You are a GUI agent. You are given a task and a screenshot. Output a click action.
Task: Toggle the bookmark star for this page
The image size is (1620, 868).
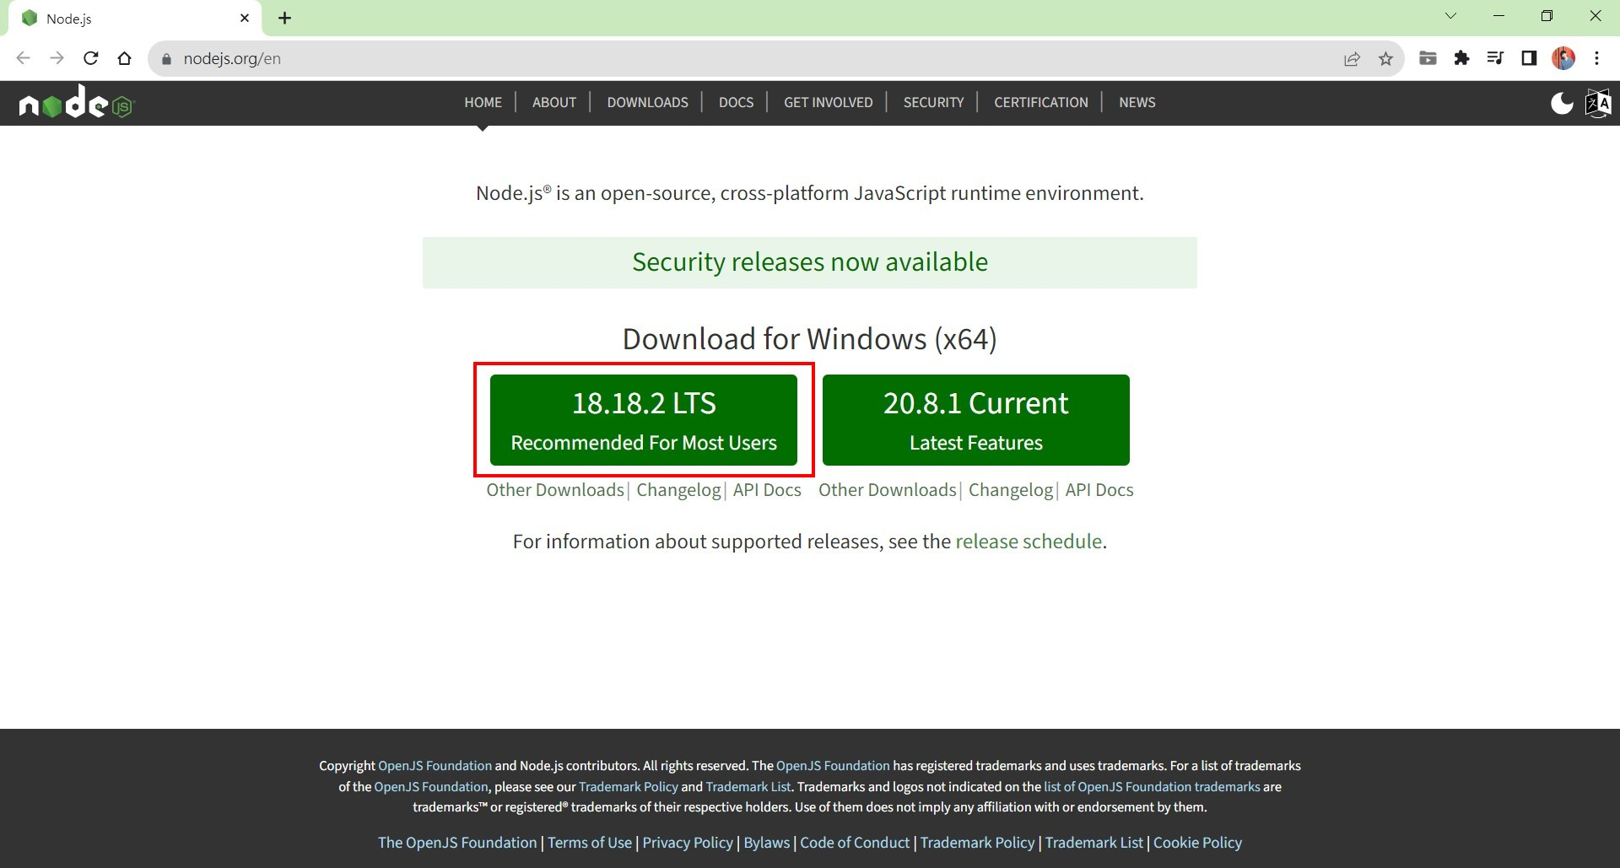(x=1385, y=58)
